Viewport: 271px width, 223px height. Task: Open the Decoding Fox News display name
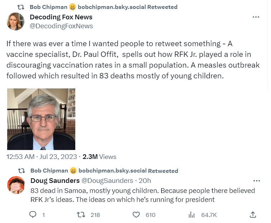tap(61, 17)
